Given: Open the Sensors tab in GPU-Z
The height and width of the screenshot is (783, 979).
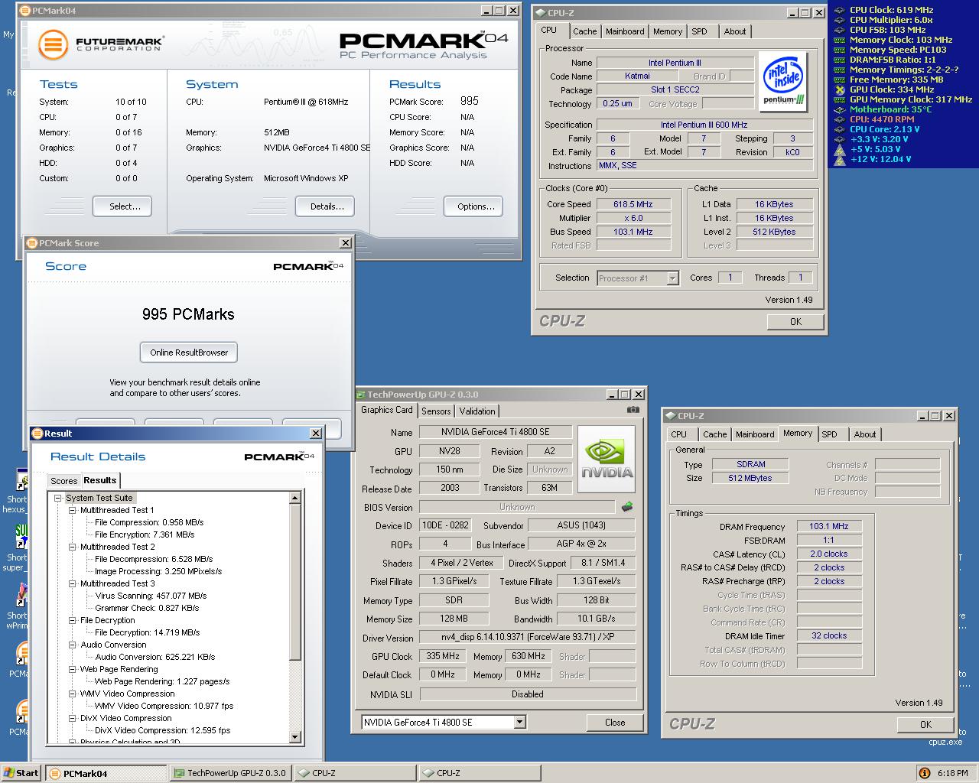Looking at the screenshot, I should (x=436, y=411).
